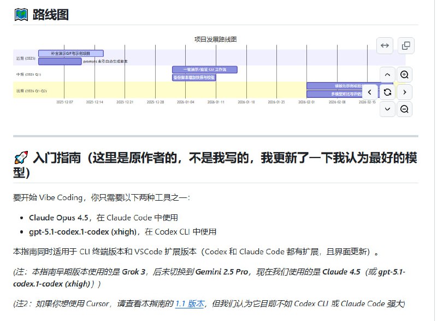Select the 一键演示/验证 CLI 工作流 bar
Viewport: 437px width, 321px height.
click(x=203, y=69)
